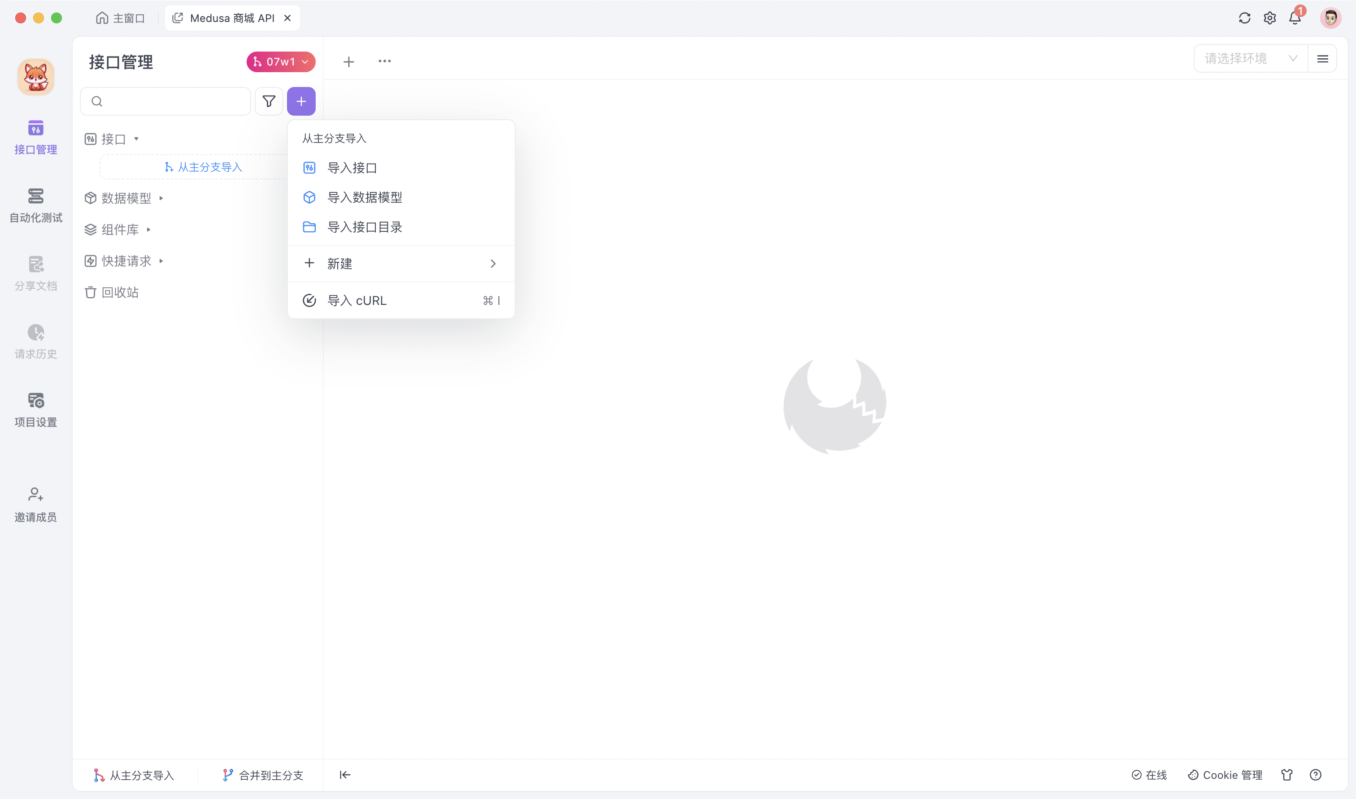Open the 07w1 branch selector dropdown

[280, 61]
